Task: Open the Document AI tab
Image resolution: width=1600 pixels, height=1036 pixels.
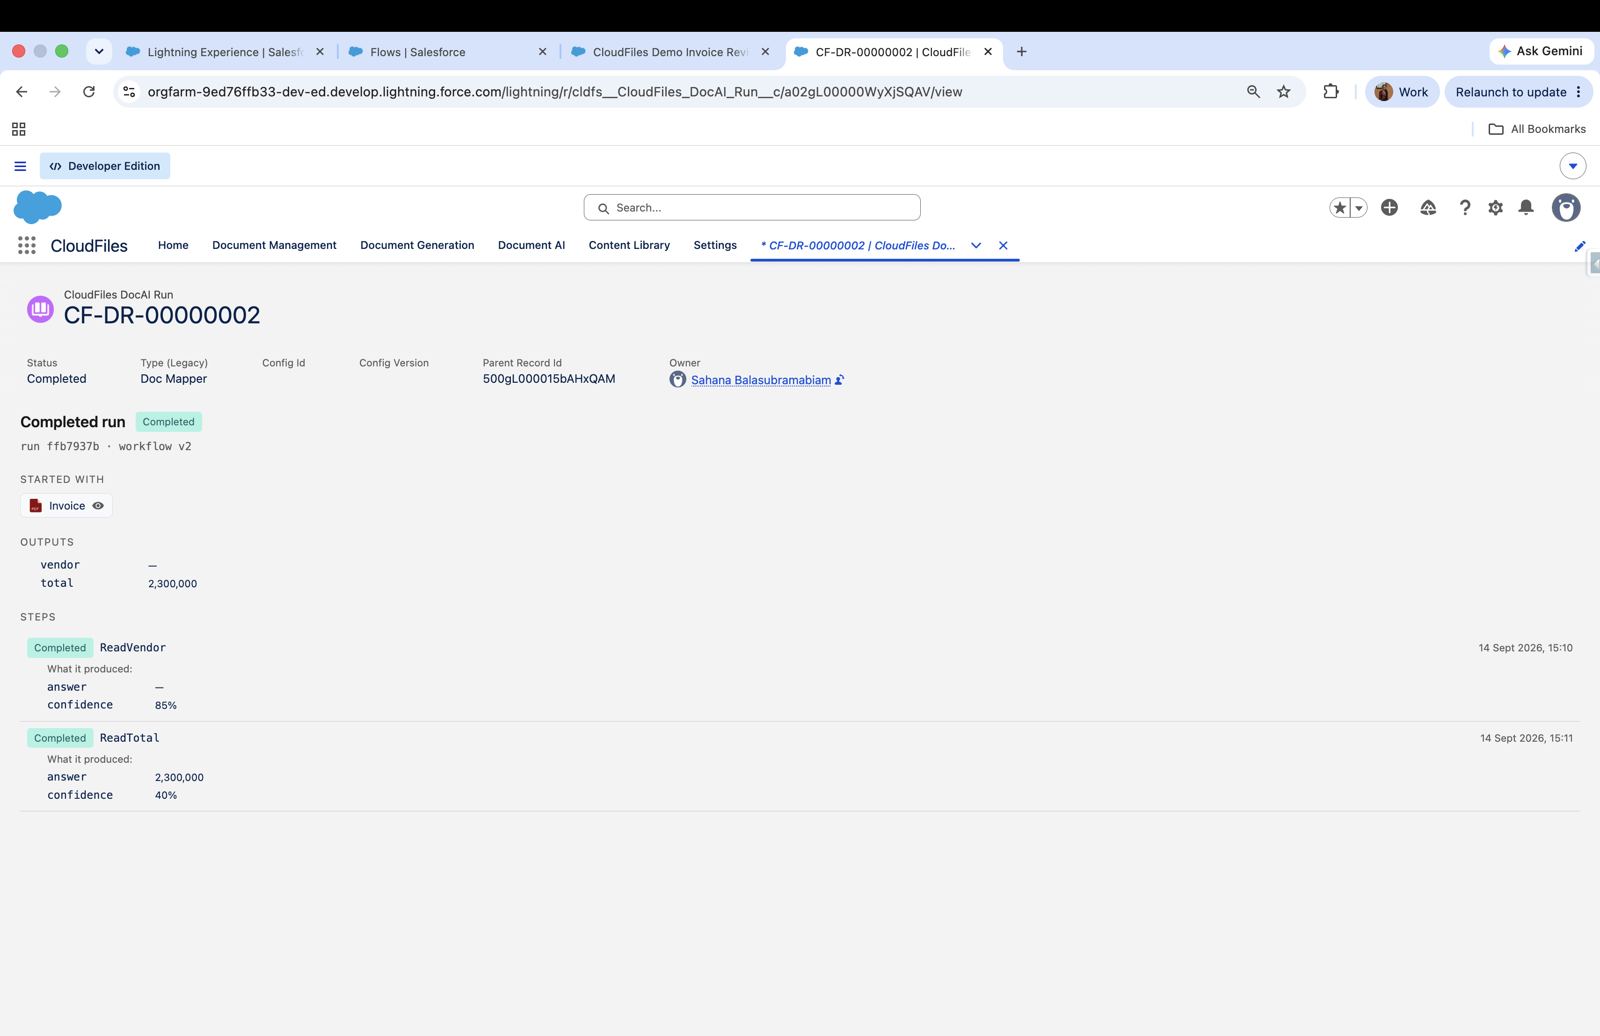Action: [531, 245]
